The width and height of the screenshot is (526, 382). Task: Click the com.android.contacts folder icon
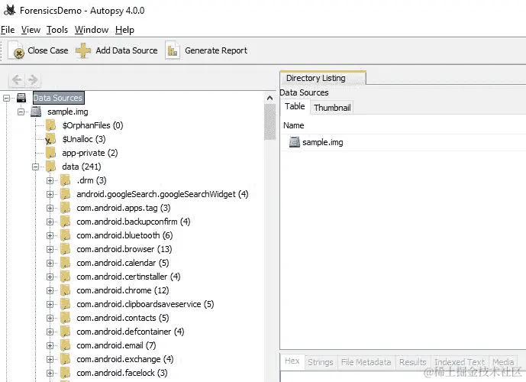point(65,318)
